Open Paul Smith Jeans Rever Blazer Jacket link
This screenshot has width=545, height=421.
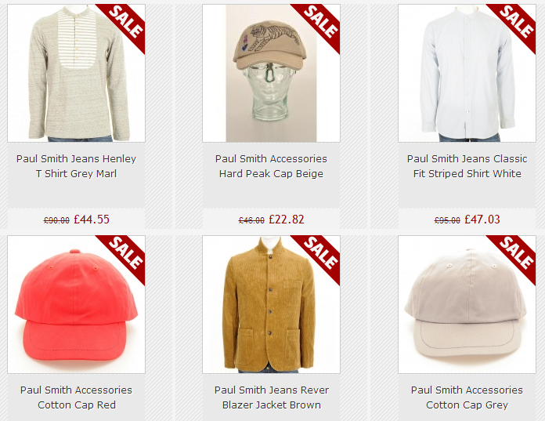point(272,397)
